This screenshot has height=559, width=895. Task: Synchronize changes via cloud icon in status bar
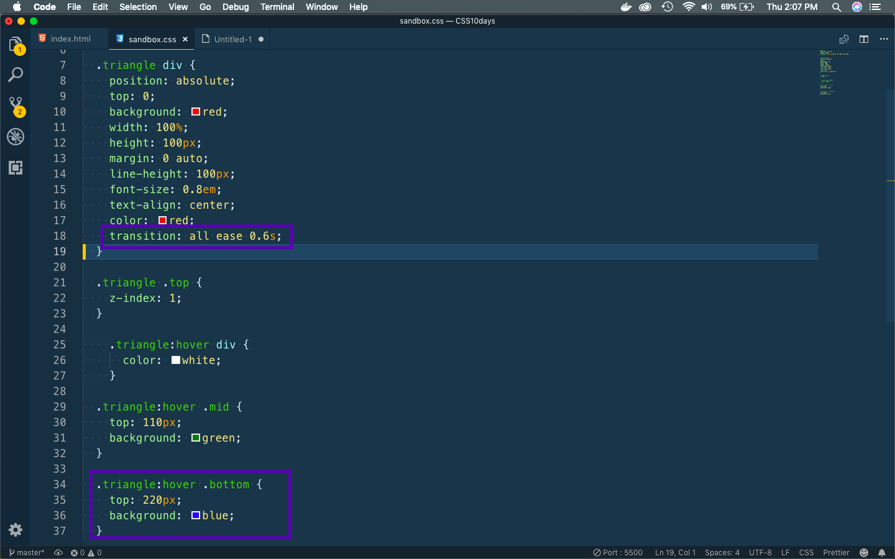coord(58,553)
